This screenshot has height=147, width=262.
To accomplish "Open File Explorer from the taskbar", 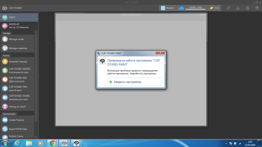I will click(29, 143).
